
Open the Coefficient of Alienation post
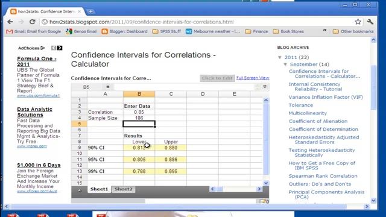point(318,121)
